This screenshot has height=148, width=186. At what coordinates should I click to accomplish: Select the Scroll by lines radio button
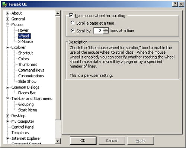coord(73,31)
